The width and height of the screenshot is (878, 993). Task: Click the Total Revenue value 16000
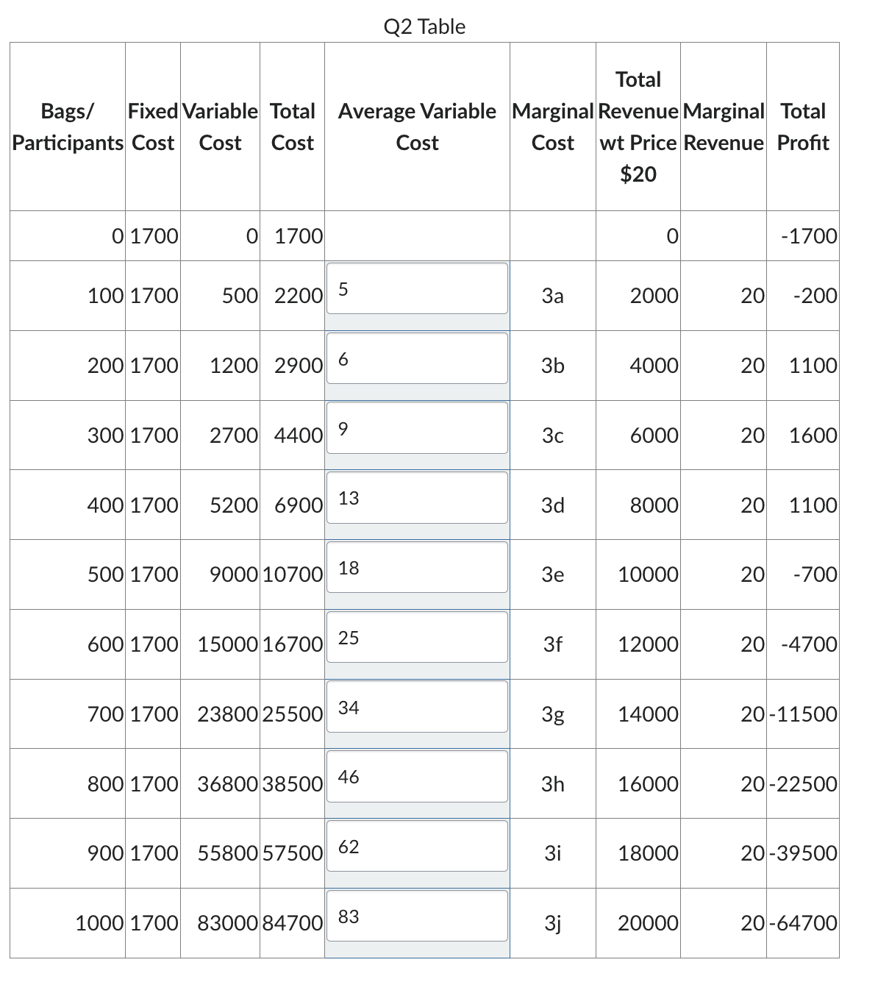649,784
